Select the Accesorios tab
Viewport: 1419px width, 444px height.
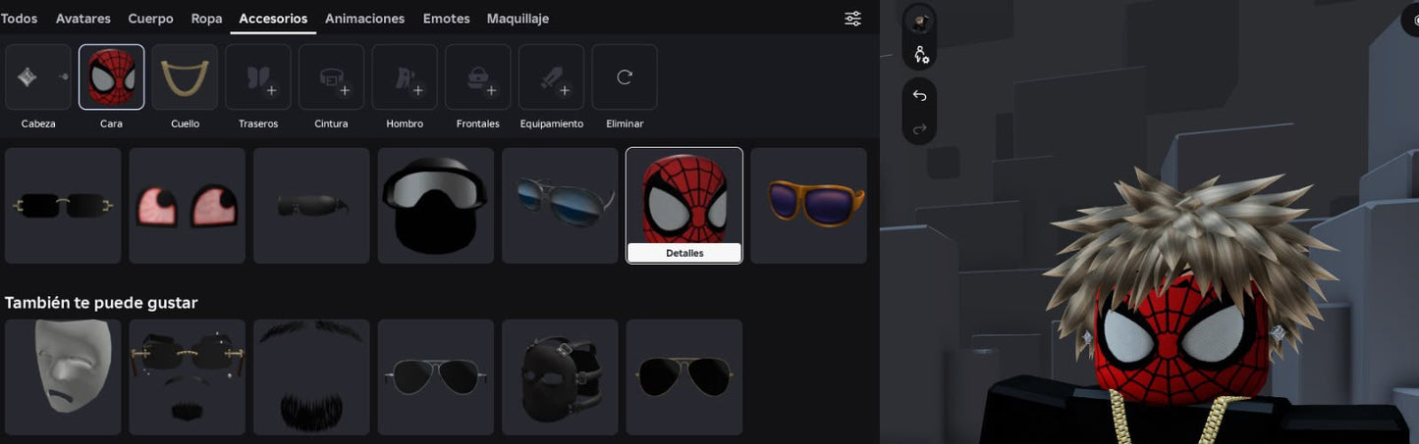click(273, 19)
